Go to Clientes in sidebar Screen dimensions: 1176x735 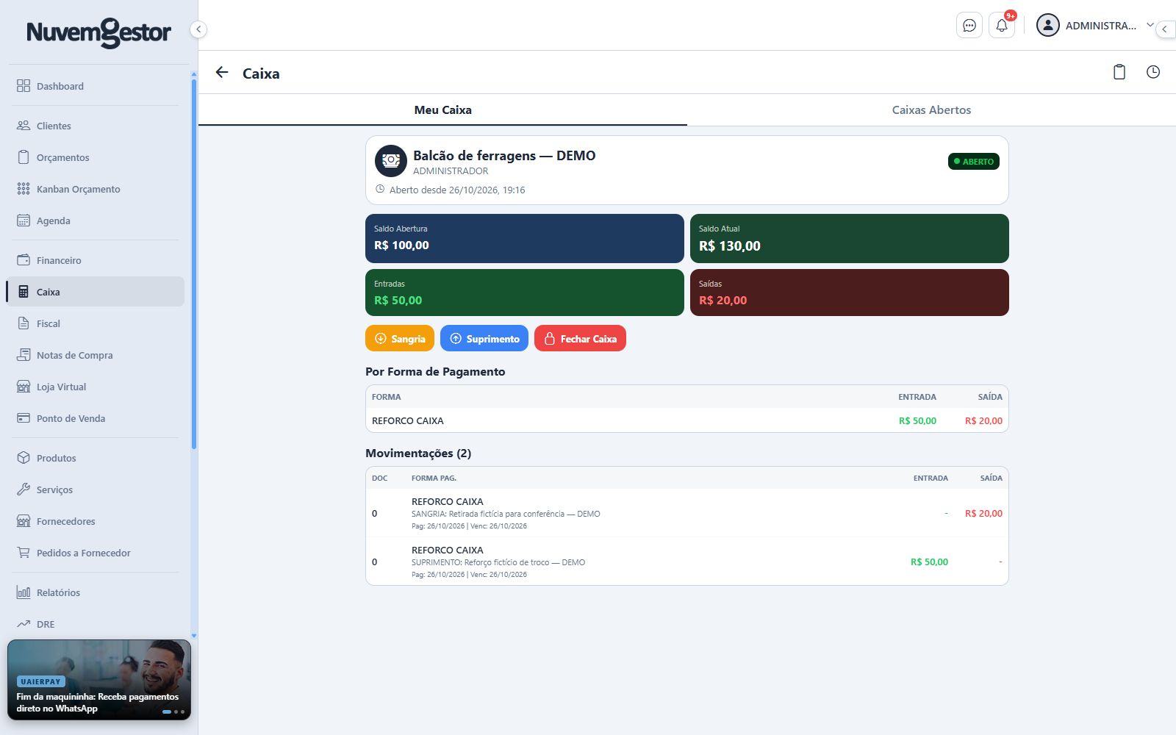coord(96,126)
